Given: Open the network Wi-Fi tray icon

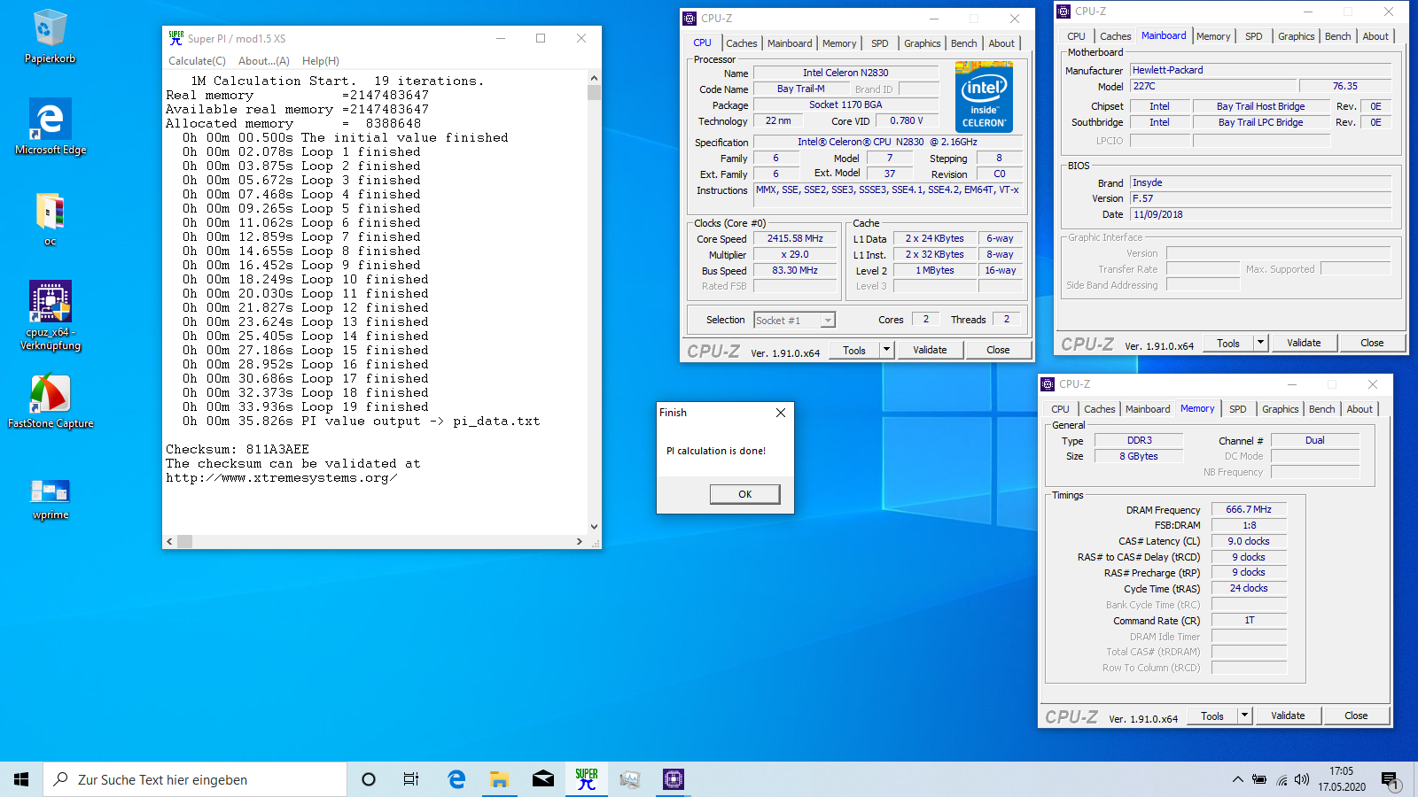Looking at the screenshot, I should click(1282, 779).
